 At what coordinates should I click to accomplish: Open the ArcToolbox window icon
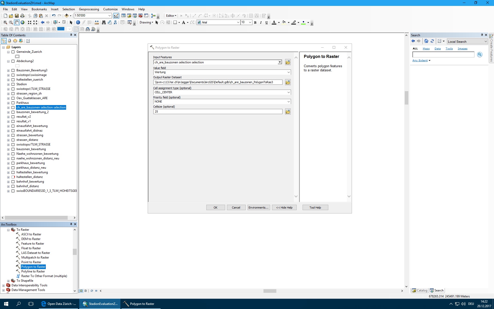140,16
